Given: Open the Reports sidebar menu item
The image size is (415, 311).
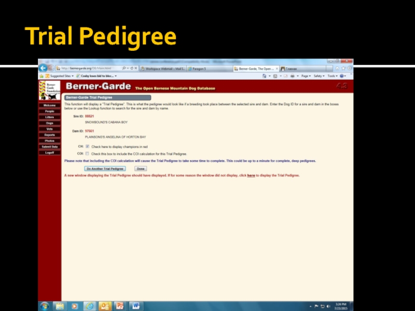Looking at the screenshot, I should 49,135.
